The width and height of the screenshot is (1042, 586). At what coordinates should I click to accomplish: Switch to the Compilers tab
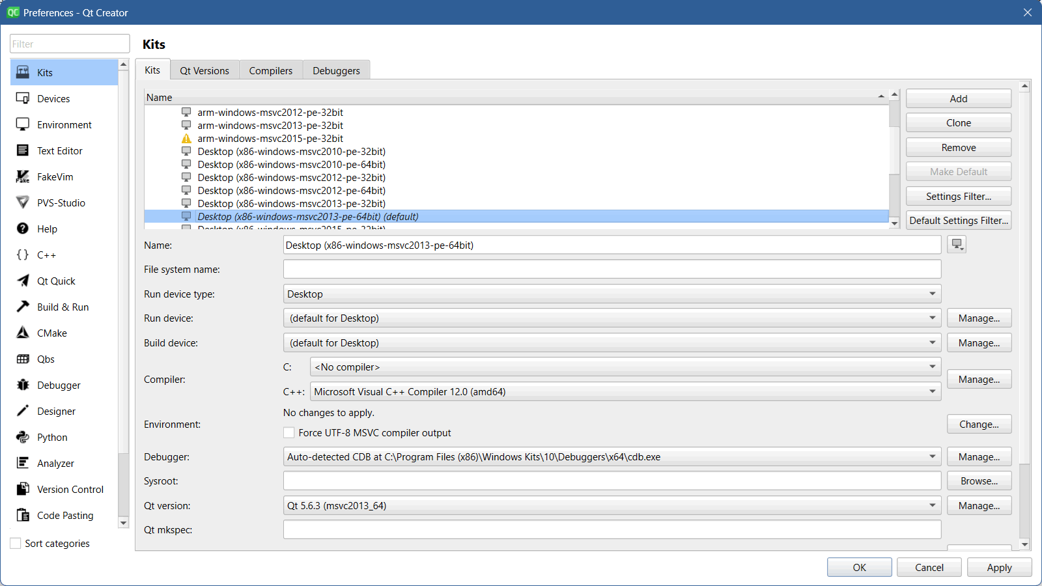270,70
